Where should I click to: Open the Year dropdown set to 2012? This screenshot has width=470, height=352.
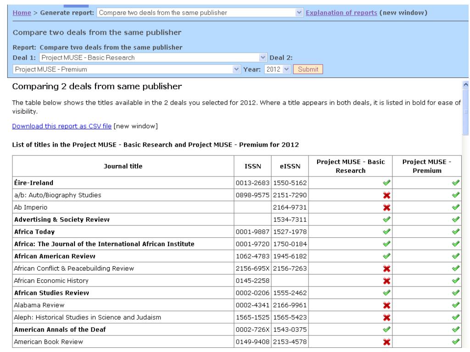pyautogui.click(x=277, y=69)
